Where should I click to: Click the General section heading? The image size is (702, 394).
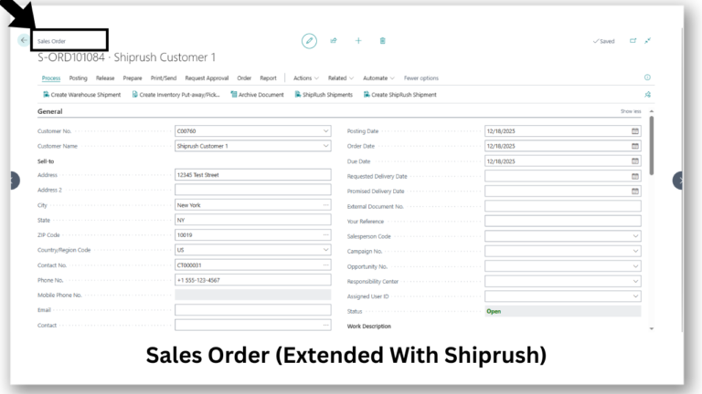[50, 111]
